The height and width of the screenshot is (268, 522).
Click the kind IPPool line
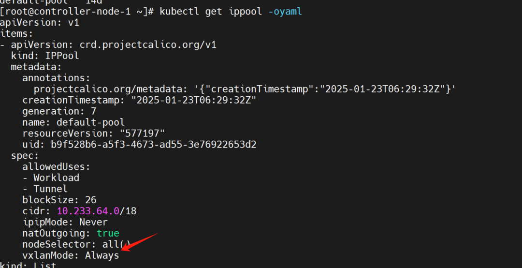coord(45,56)
